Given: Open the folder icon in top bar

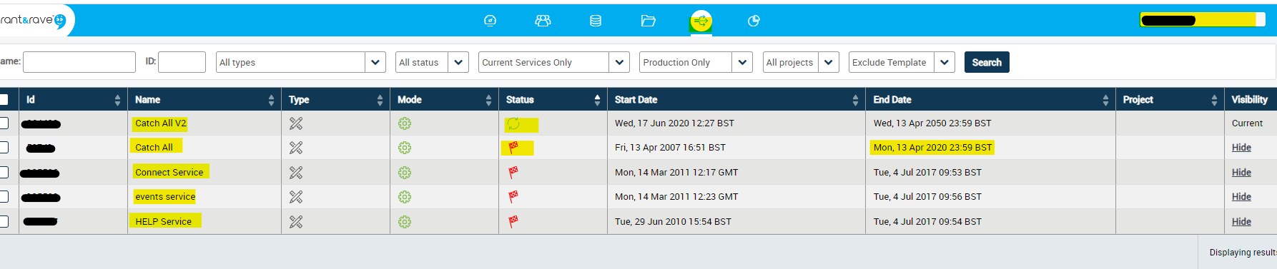Looking at the screenshot, I should (648, 21).
